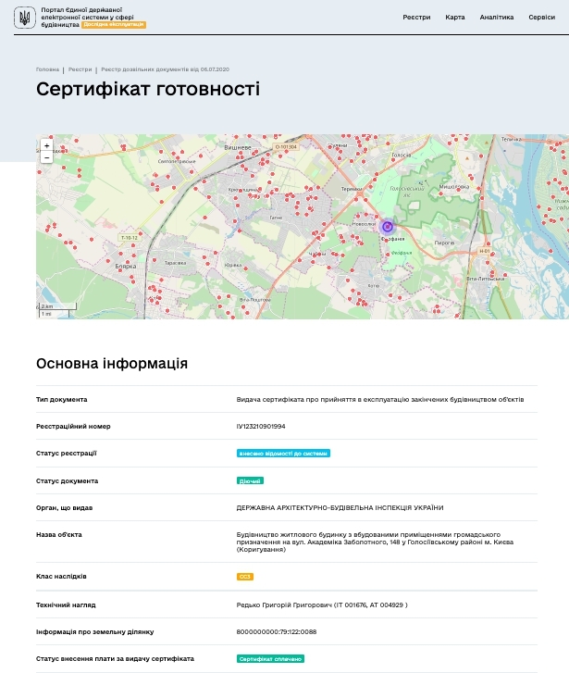The image size is (569, 673).
Task: Click the О-101304 road marker on map
Action: [x=286, y=147]
